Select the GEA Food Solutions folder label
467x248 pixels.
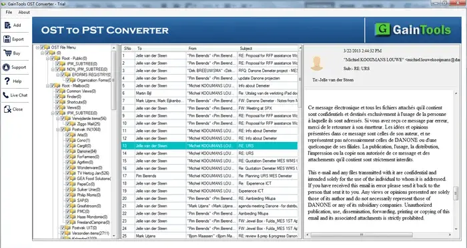(94, 179)
